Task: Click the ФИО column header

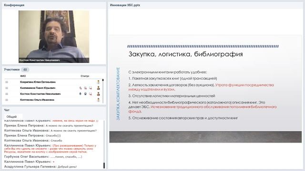Action: click(23, 76)
